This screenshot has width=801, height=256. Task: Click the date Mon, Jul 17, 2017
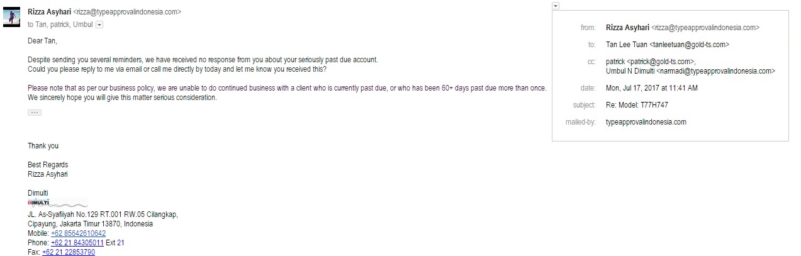[x=651, y=88]
